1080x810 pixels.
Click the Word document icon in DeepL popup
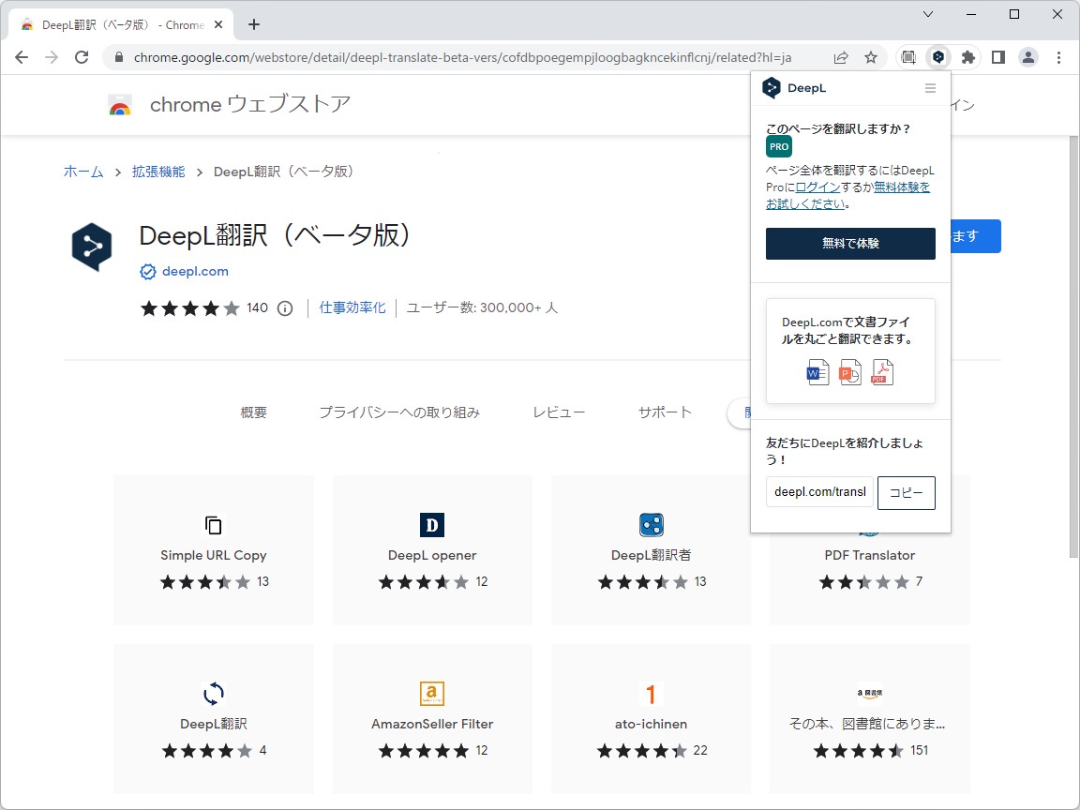[x=817, y=372]
